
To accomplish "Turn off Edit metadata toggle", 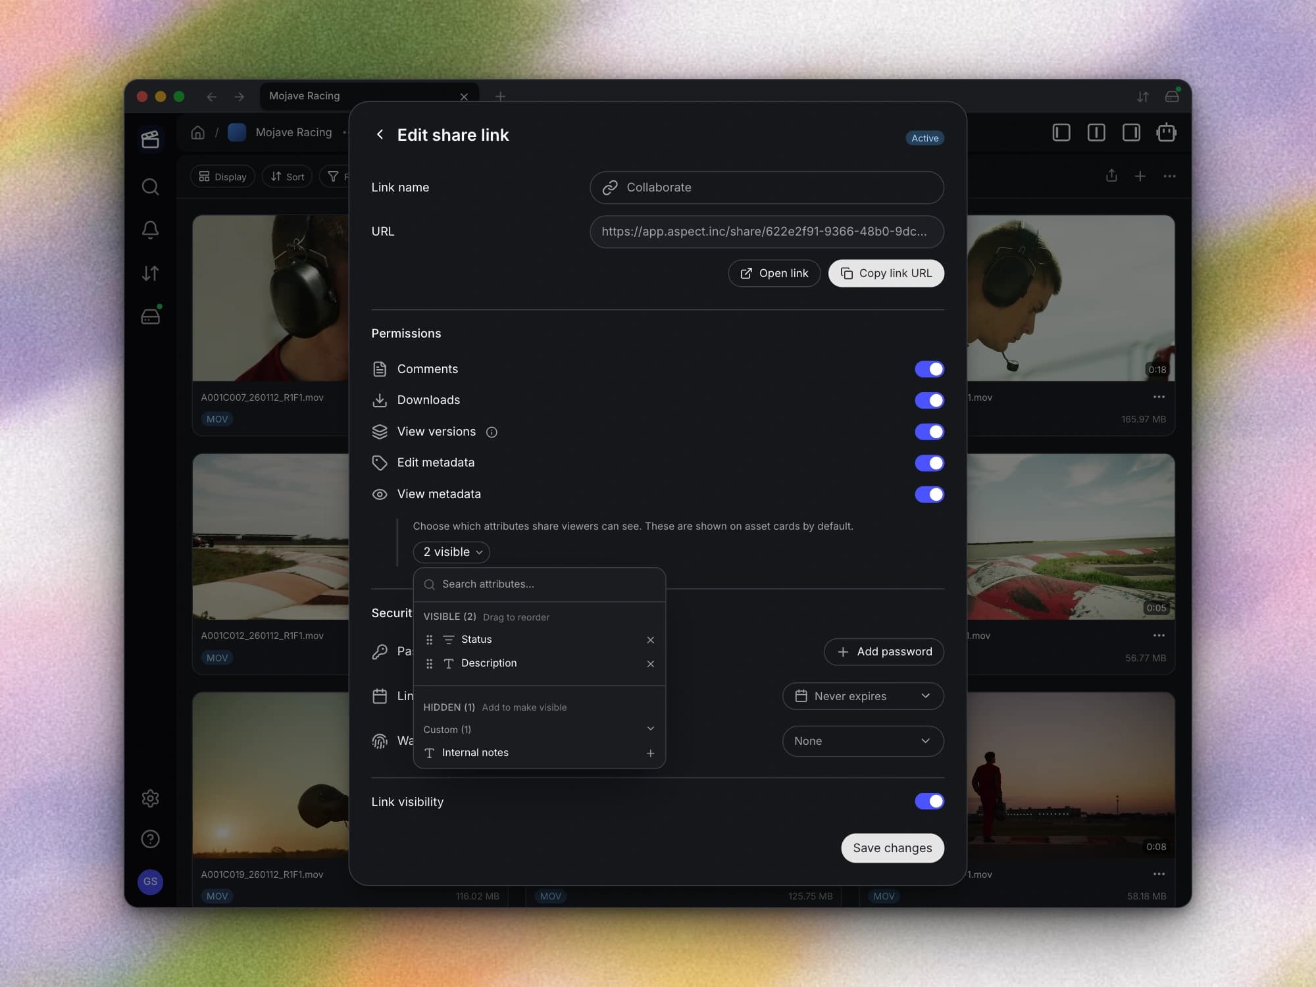I will (x=929, y=463).
